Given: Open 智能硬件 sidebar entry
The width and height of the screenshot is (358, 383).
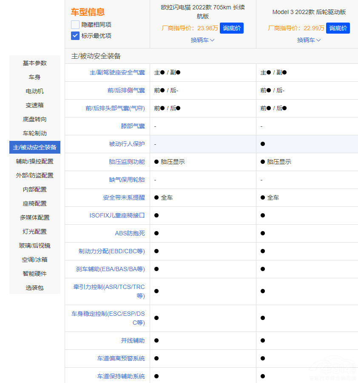Looking at the screenshot, I should tap(35, 274).
